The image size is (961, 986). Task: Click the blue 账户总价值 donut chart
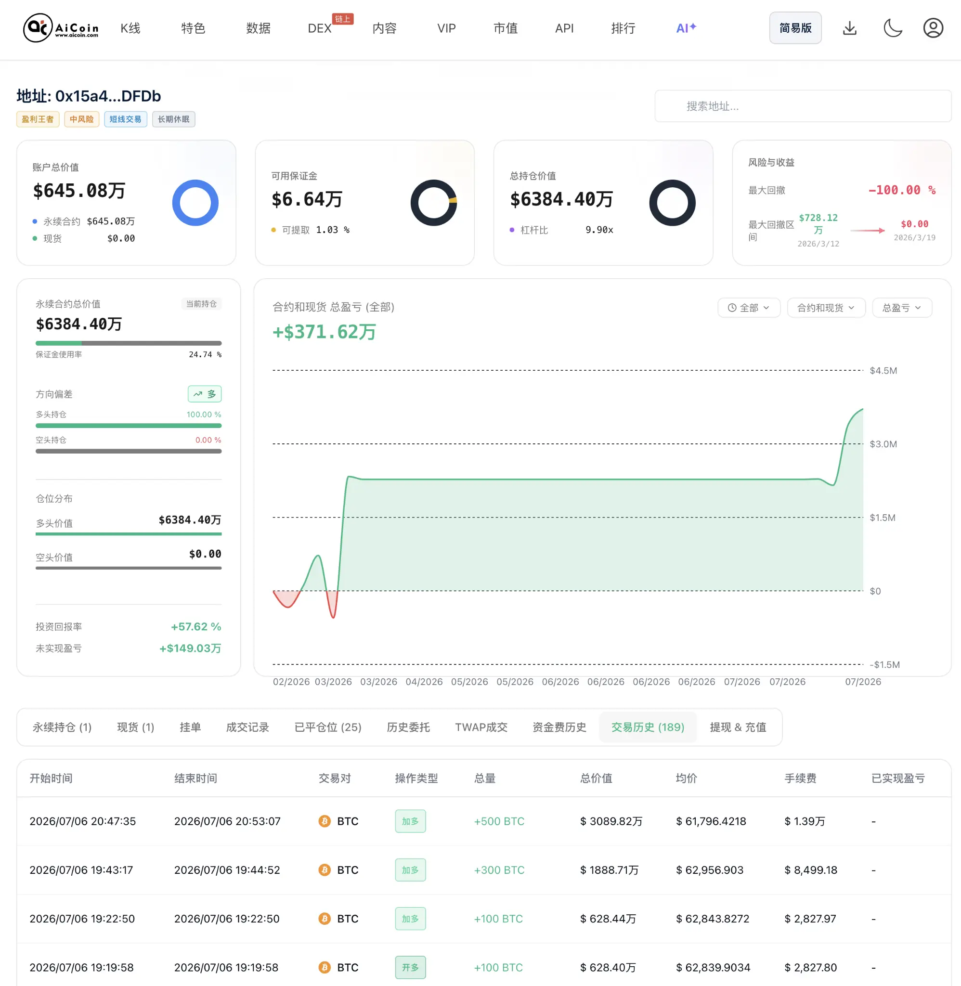195,203
